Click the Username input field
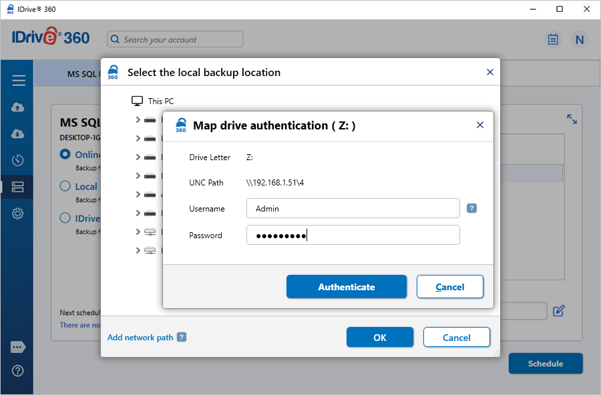Screen dimensions: 601x395 click(x=353, y=209)
